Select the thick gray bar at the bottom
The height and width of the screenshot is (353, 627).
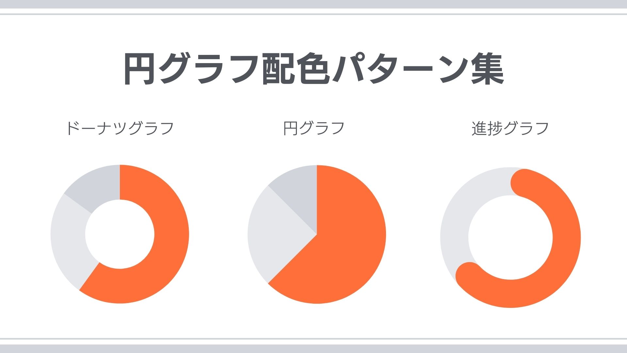[313, 348]
